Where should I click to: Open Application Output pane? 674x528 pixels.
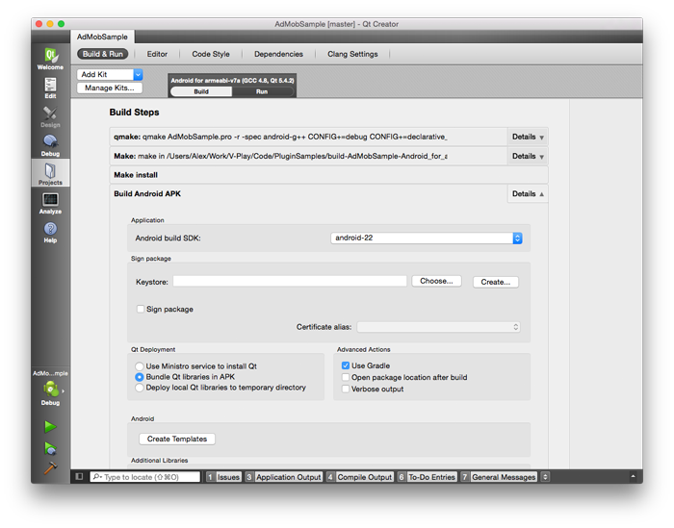coord(284,477)
